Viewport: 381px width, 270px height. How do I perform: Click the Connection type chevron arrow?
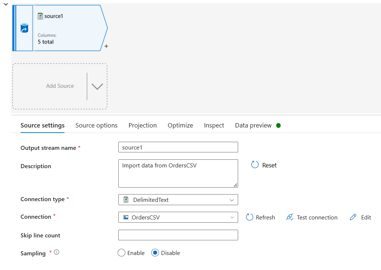[x=232, y=200]
